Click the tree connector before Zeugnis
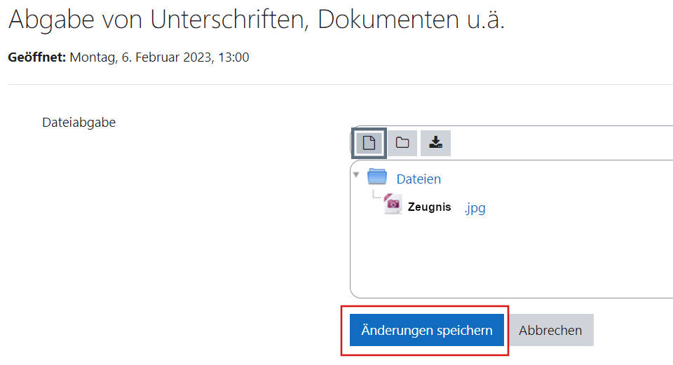 click(x=376, y=195)
